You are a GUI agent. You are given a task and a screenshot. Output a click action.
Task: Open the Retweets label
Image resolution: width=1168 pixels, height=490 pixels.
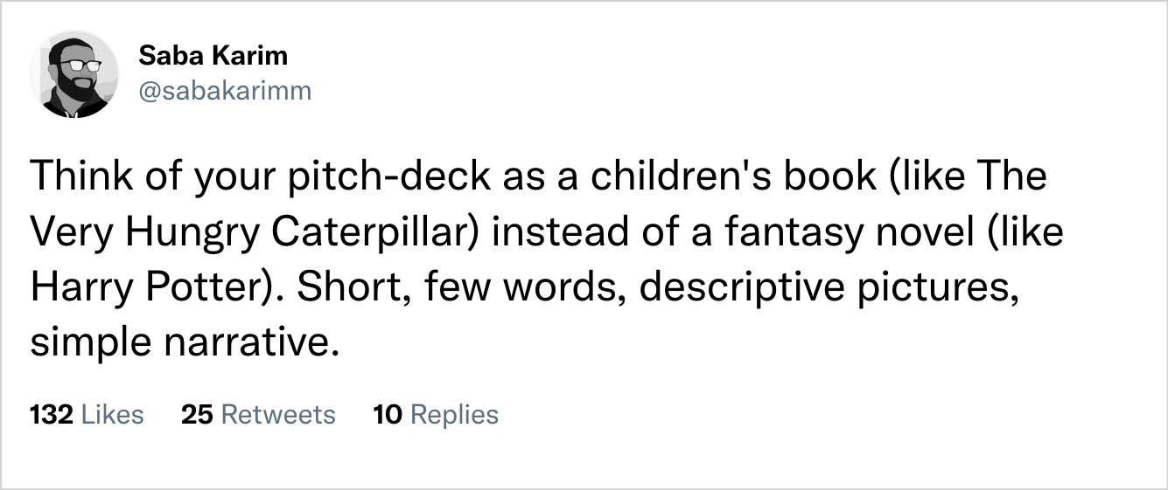278,414
